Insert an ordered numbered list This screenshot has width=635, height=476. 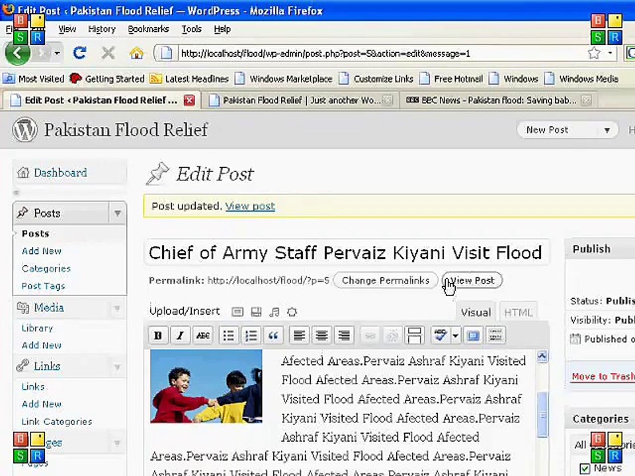tap(251, 336)
